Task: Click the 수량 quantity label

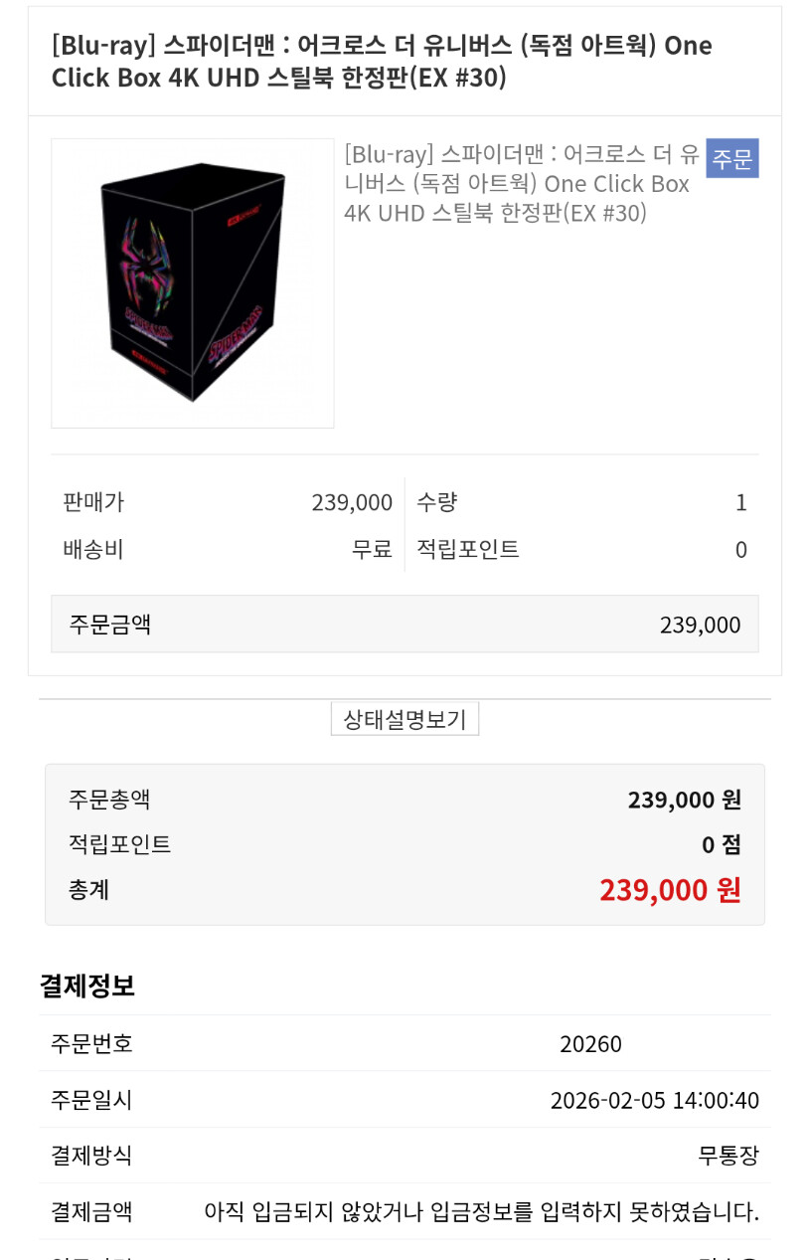Action: tap(436, 502)
